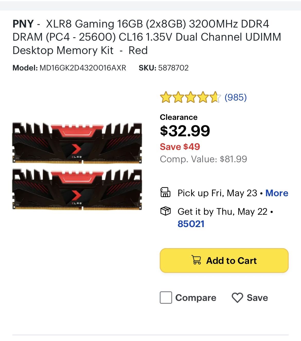Tap the heart icon to save item
The height and width of the screenshot is (341, 301).
237,298
